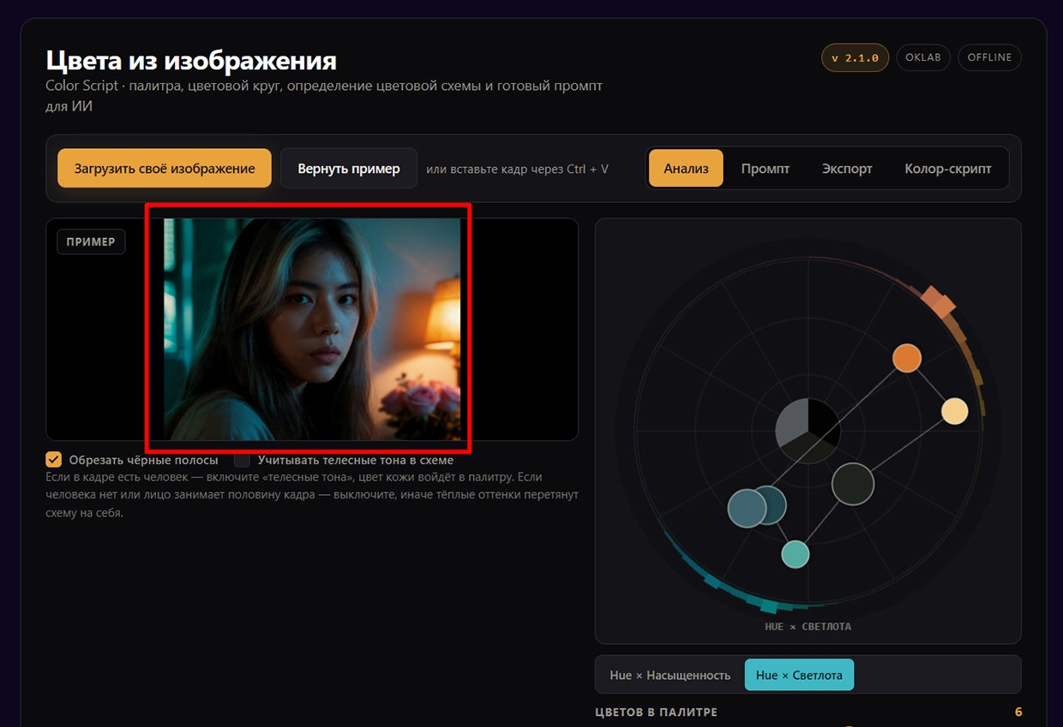Select the orange color node on the wheel
This screenshot has width=1063, height=727.
(x=907, y=358)
